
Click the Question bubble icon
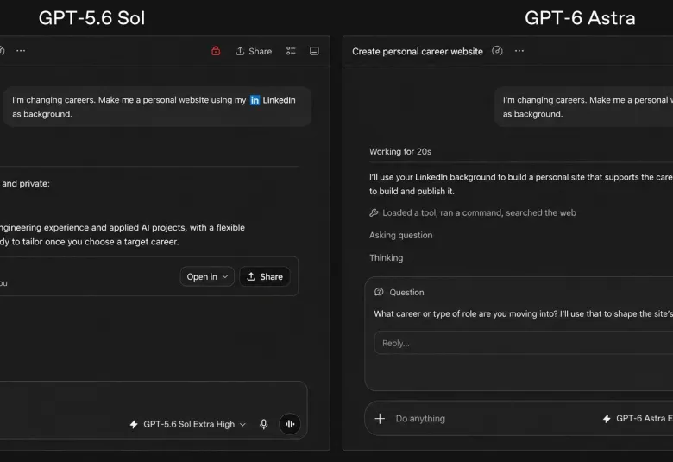point(379,292)
